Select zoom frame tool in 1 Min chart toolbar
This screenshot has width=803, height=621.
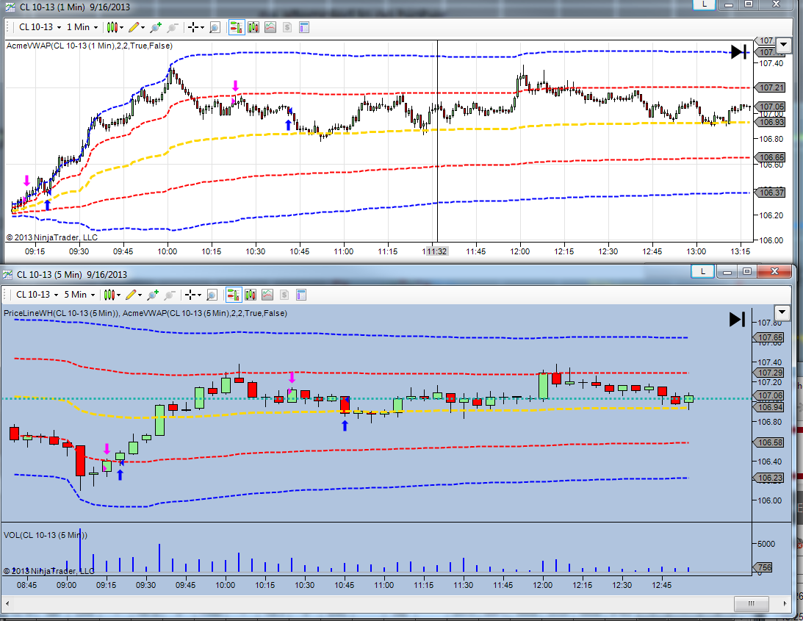[x=215, y=27]
